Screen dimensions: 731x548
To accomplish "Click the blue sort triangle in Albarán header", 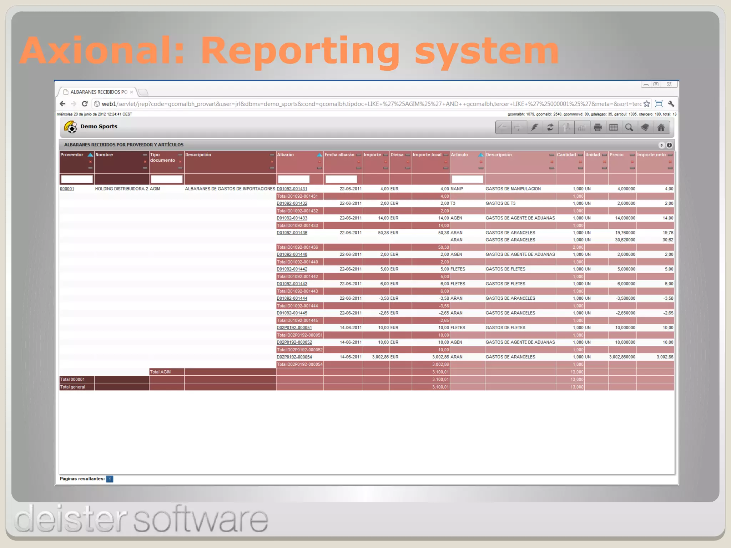I will click(319, 155).
